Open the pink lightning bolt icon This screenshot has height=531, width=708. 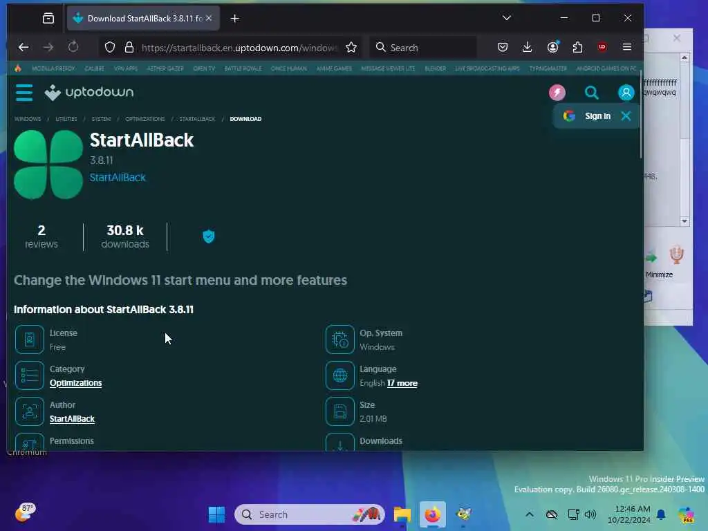coord(557,93)
